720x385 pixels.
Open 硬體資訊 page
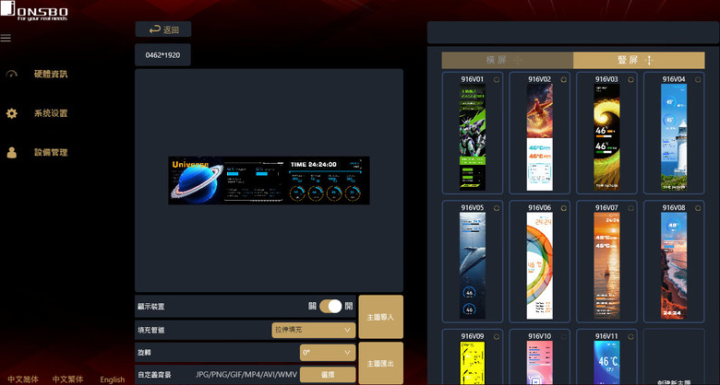pyautogui.click(x=51, y=74)
